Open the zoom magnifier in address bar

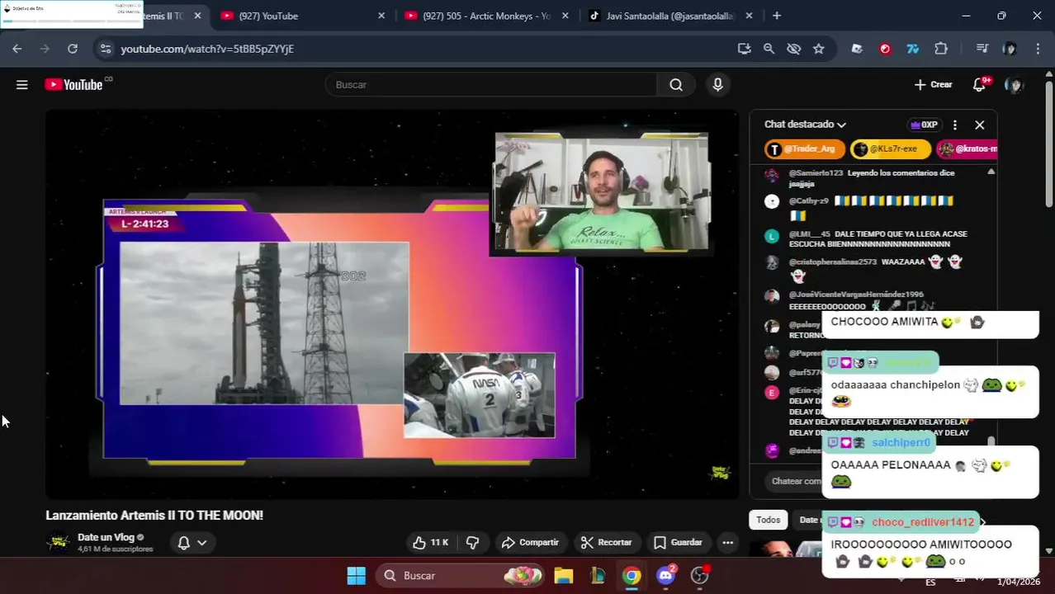point(769,49)
